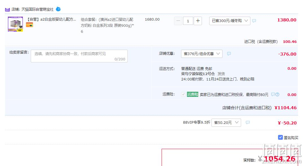Click the comment icon beside 组合优惠 dropdown
Screen dimensions: 304x166
(x=229, y=54)
